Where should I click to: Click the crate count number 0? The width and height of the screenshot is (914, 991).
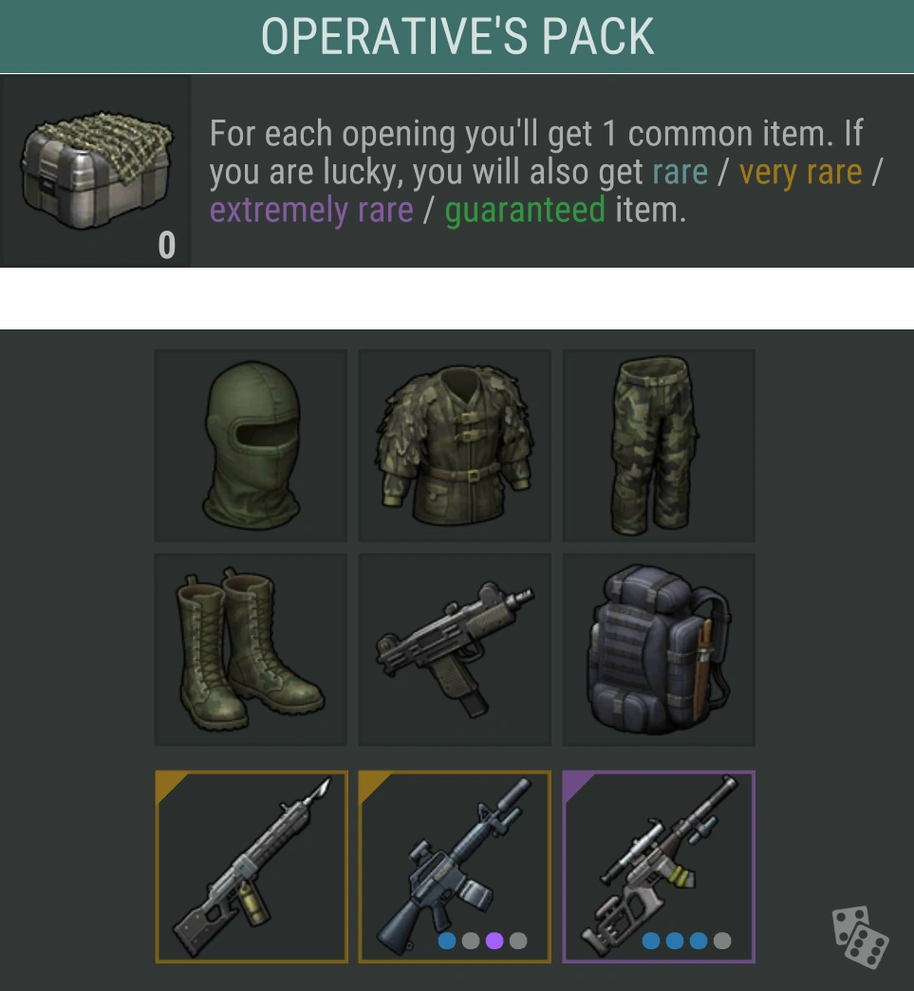click(167, 245)
